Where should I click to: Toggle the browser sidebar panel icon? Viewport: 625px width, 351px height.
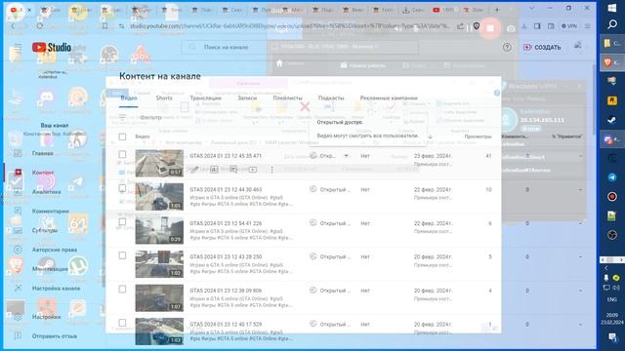pyautogui.click(x=537, y=26)
